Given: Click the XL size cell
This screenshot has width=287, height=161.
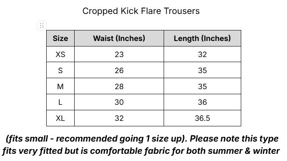Looking at the screenshot, I should (60, 118).
